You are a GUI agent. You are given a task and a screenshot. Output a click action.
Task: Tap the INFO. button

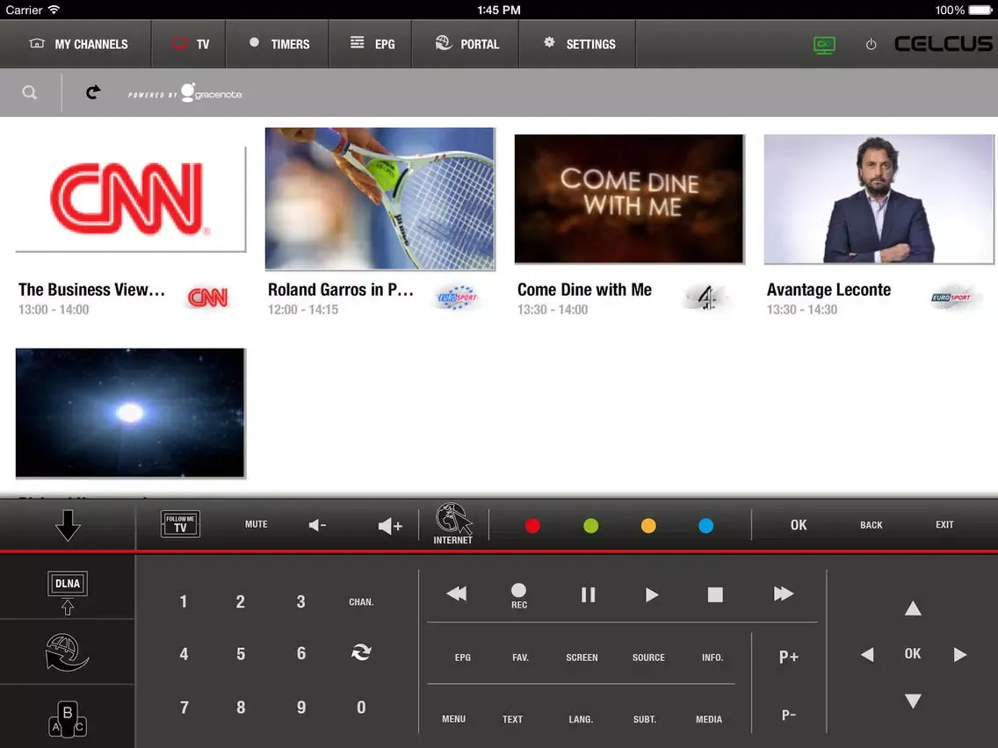[712, 658]
